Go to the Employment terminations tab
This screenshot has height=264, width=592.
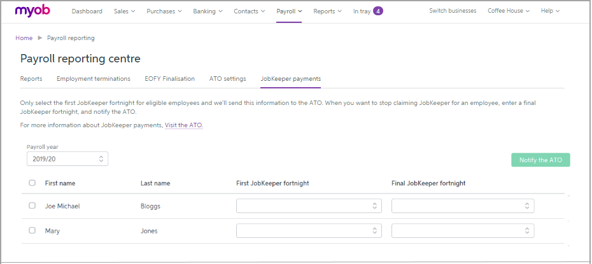(93, 79)
